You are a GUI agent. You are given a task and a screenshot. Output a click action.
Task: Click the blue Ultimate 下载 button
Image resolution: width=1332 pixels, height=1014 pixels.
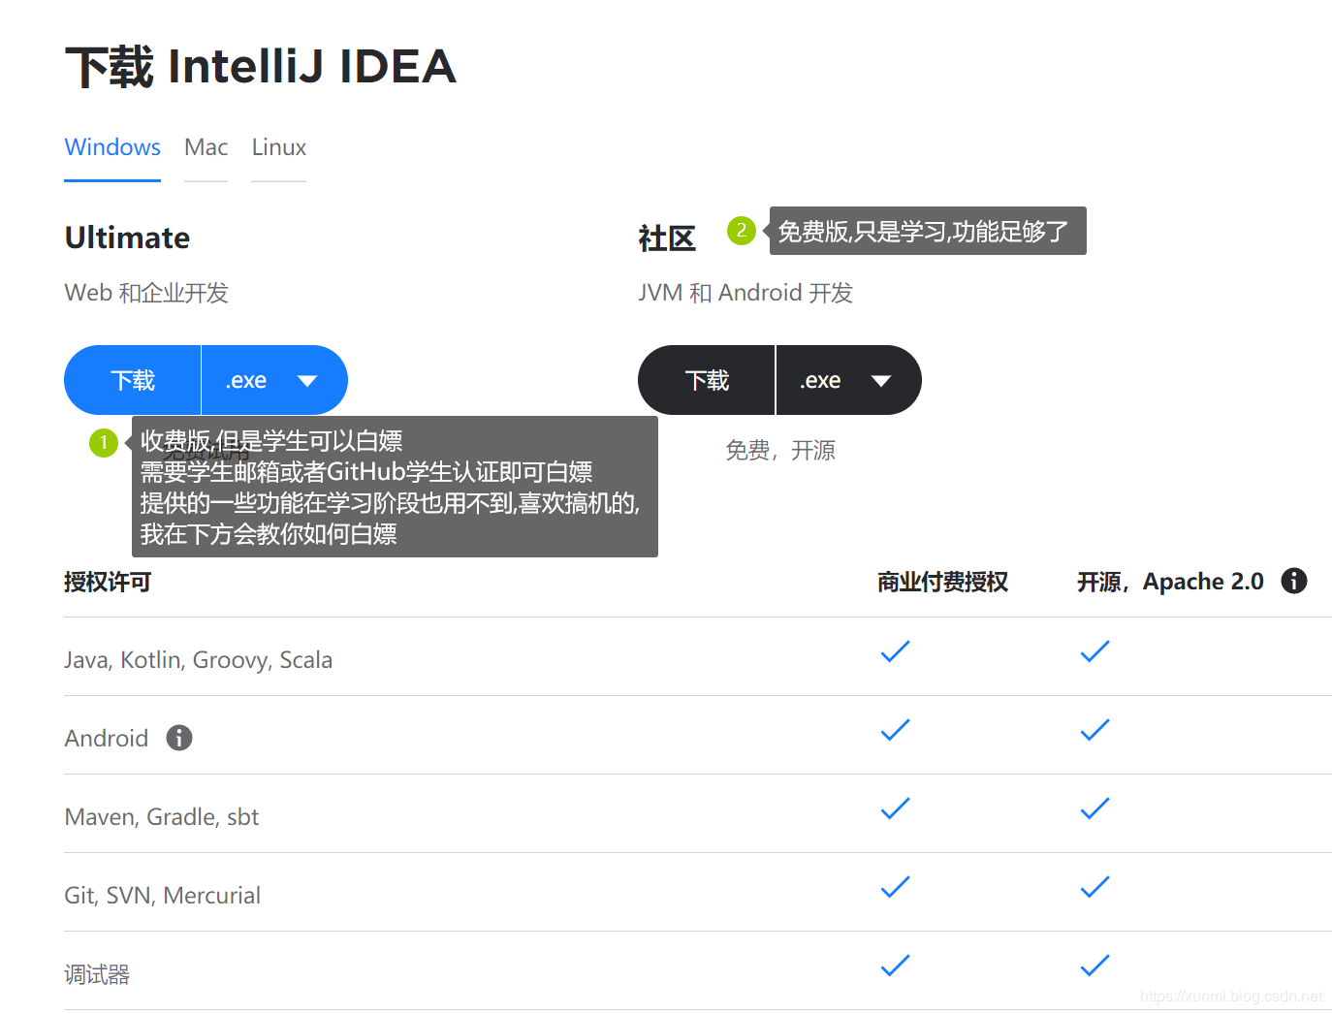133,380
